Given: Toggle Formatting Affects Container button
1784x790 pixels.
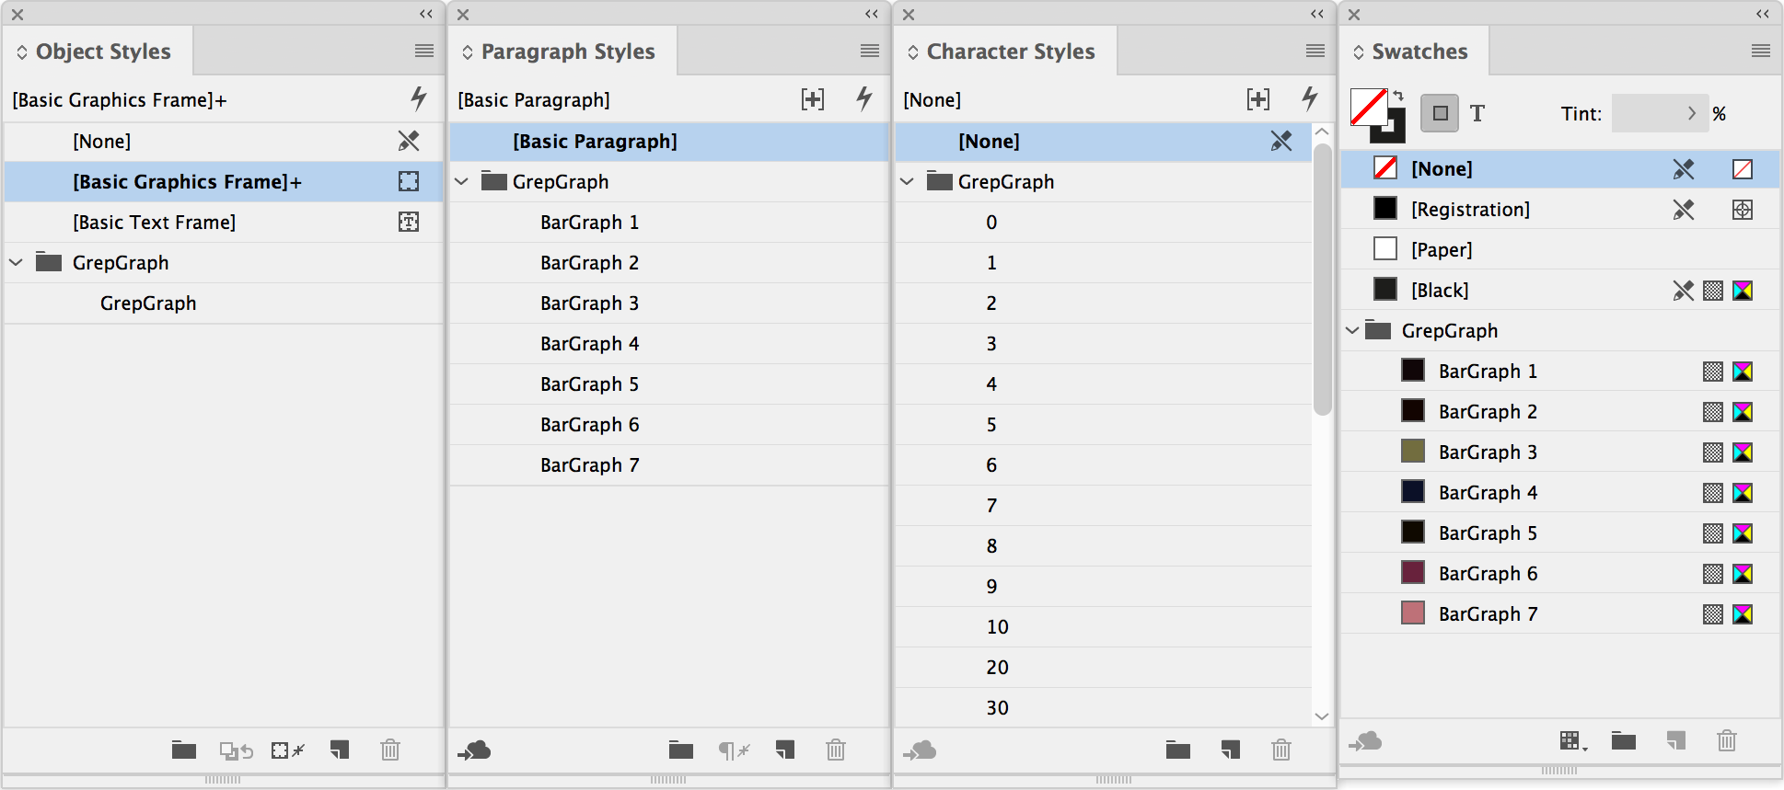Looking at the screenshot, I should 1440,113.
